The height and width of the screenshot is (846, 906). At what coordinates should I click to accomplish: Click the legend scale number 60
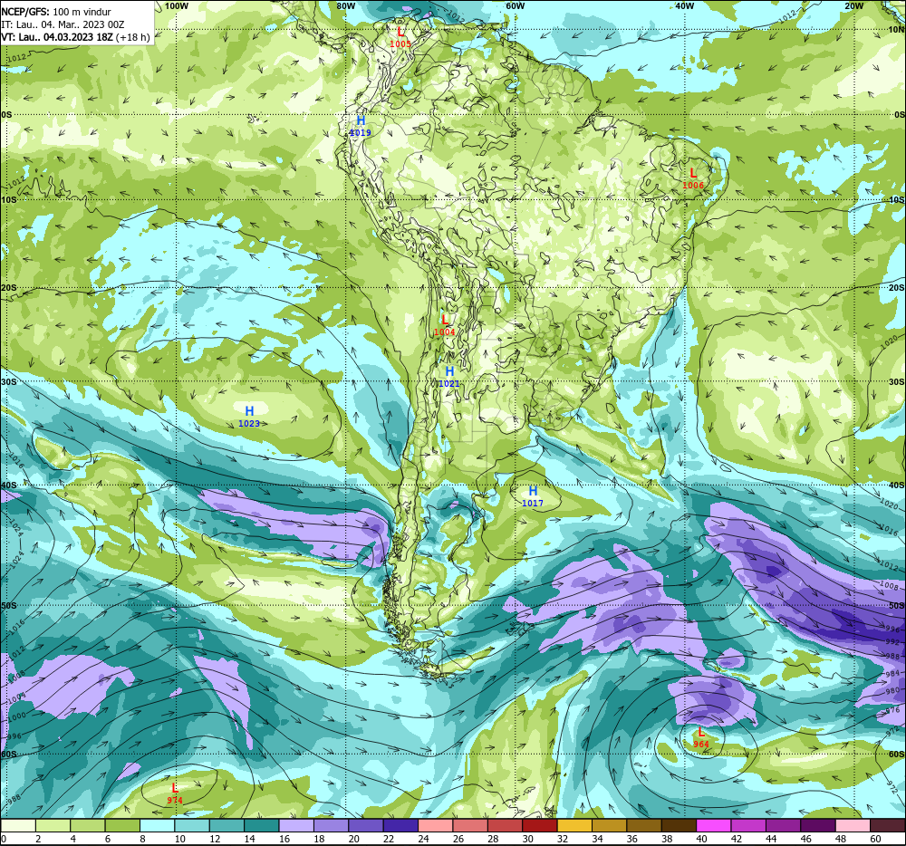(875, 839)
